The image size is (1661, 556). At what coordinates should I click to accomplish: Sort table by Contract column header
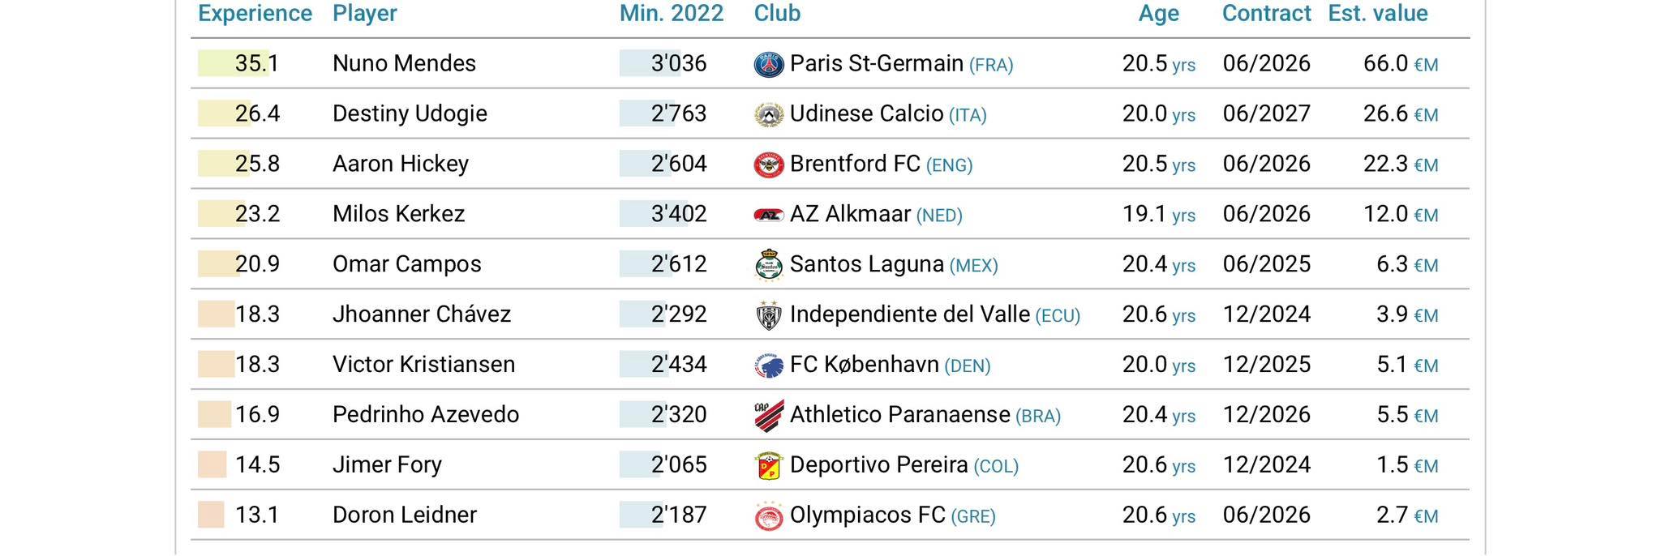pos(1266,14)
